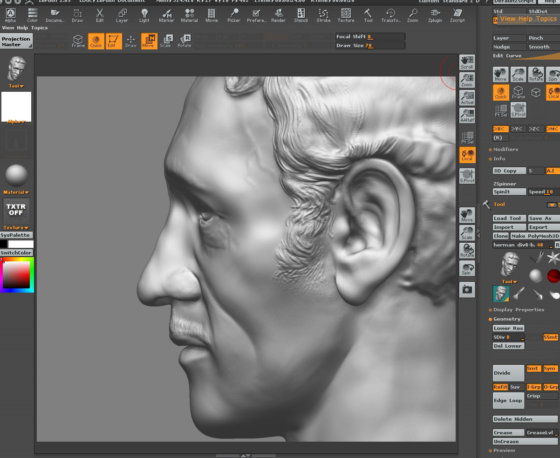Pick a color from the SwitchColor gradient

[x=16, y=275]
